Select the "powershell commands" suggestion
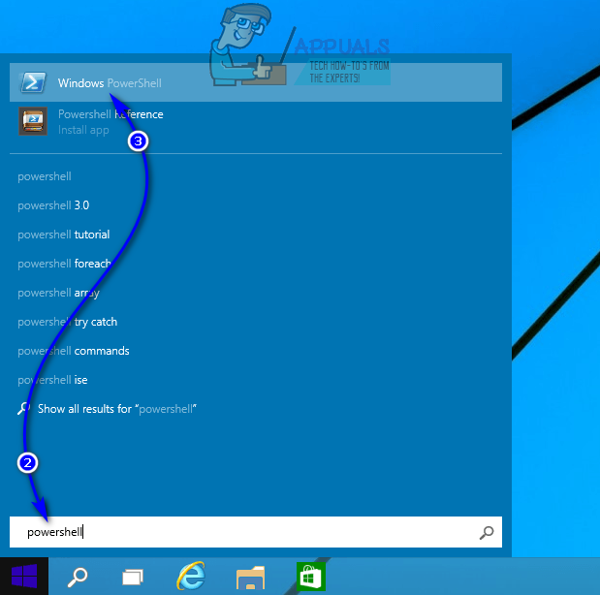Viewport: 600px width, 595px height. click(73, 351)
